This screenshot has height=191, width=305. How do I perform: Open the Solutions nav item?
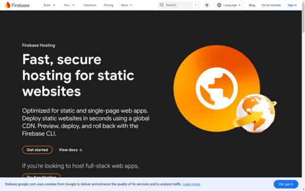(x=89, y=5)
